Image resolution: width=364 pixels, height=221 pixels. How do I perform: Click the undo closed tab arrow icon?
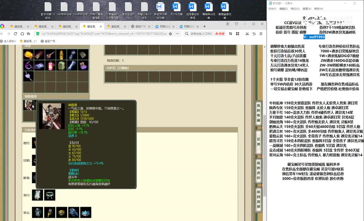pos(254,34)
